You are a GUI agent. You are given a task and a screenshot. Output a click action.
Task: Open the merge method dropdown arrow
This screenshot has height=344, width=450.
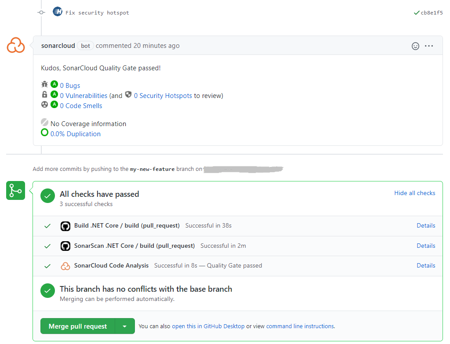pyautogui.click(x=125, y=326)
